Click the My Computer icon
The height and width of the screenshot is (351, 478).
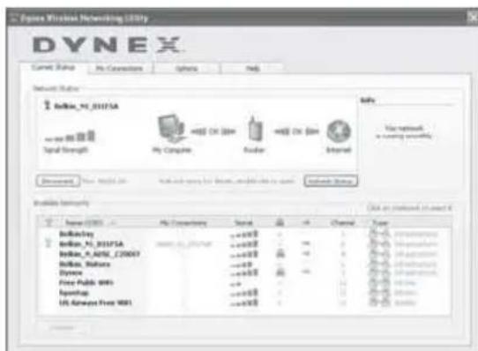[x=171, y=129]
